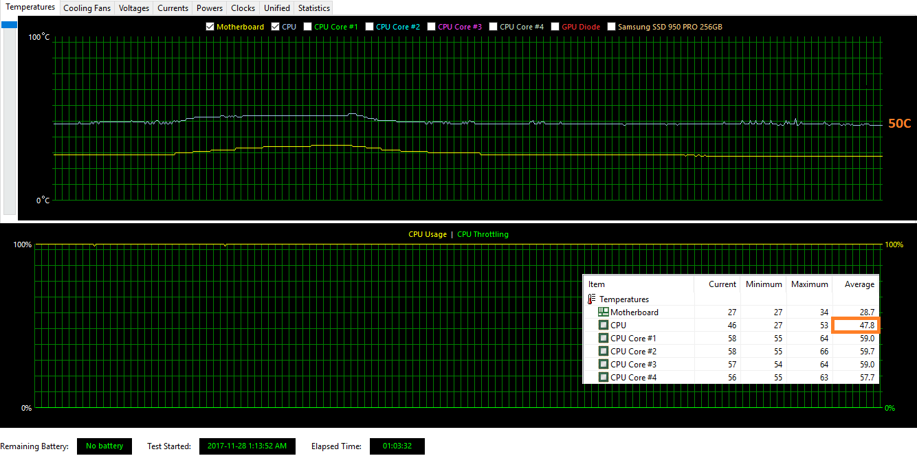
Task: Click the Maximum column header
Action: (x=809, y=284)
